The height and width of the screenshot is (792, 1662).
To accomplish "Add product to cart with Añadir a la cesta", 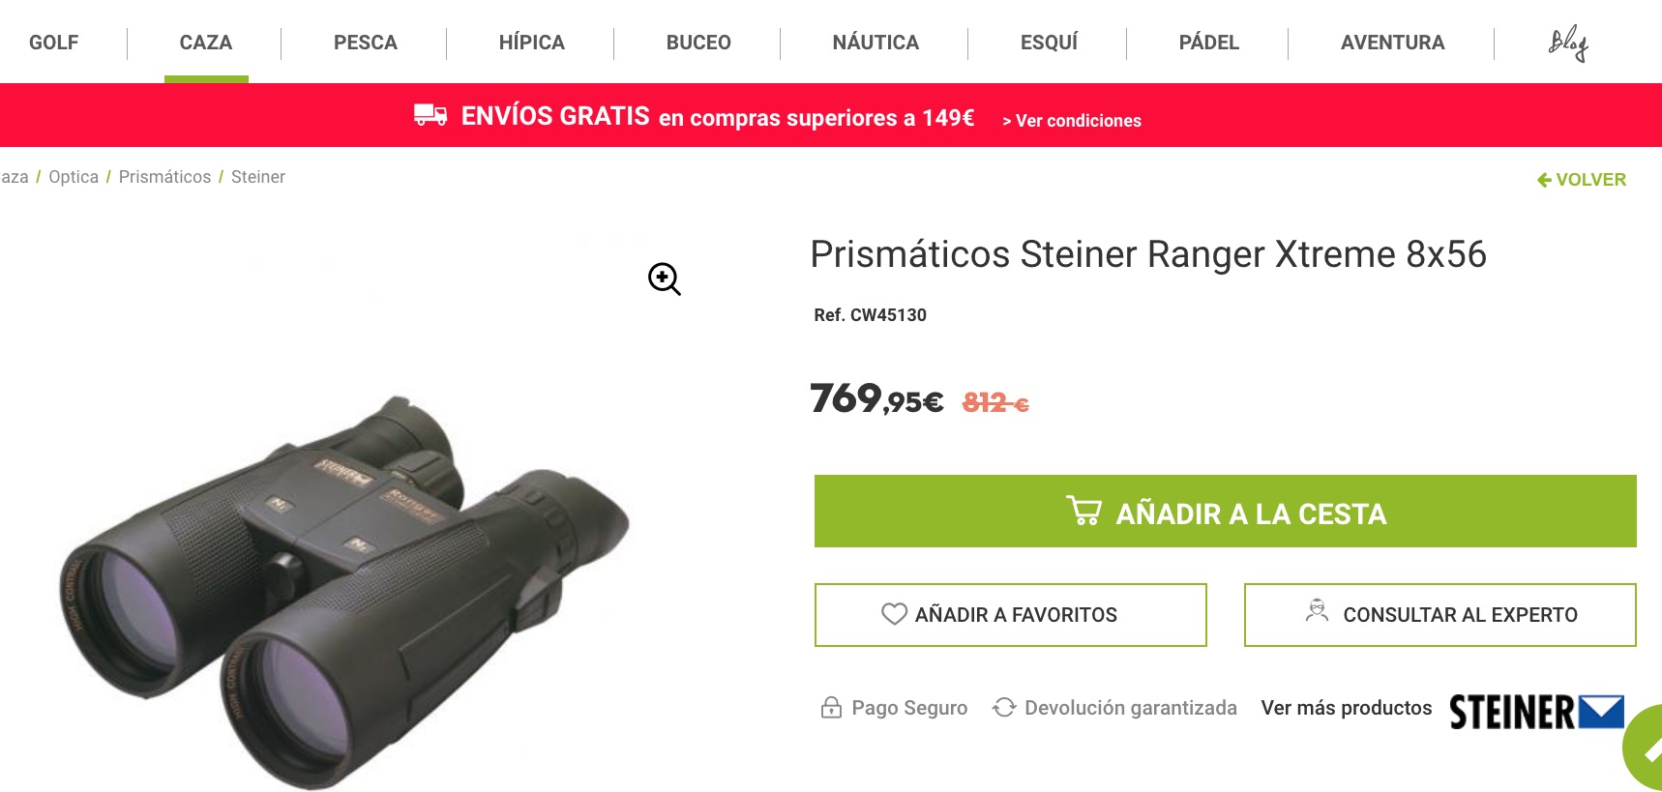I will pyautogui.click(x=1225, y=512).
